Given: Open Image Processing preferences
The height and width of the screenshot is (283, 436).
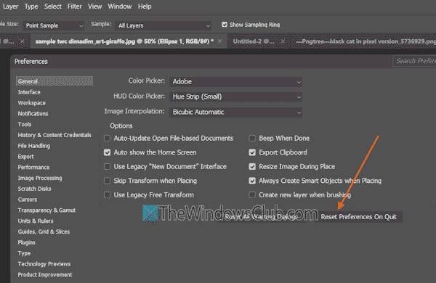Looking at the screenshot, I should [x=40, y=178].
